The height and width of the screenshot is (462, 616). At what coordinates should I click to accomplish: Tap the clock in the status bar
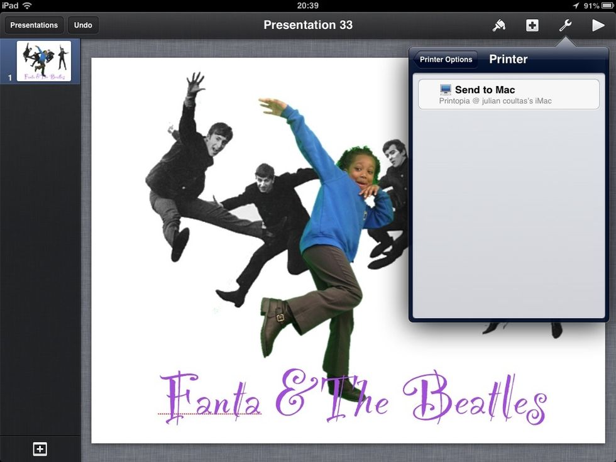(x=307, y=6)
